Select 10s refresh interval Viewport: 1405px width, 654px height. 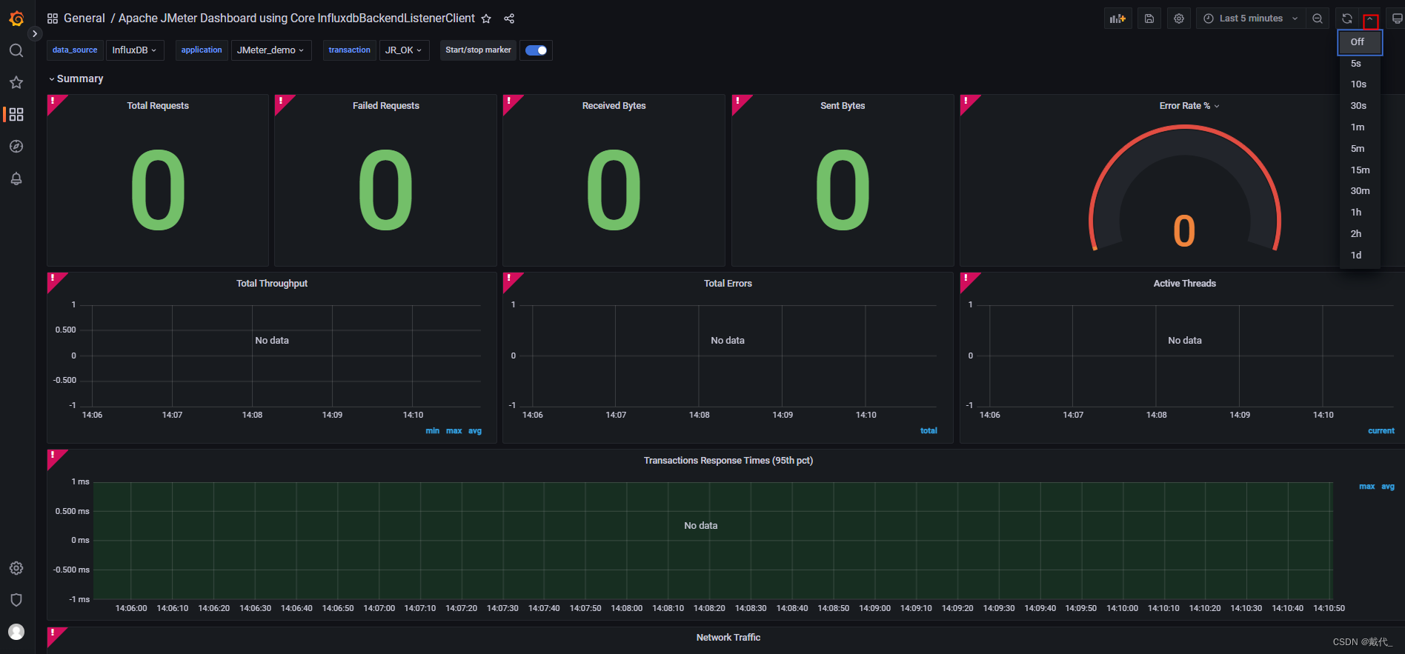(1360, 84)
